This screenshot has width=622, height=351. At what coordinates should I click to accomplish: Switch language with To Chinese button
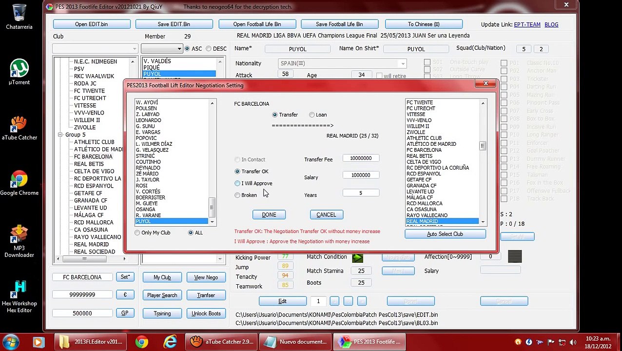tap(424, 24)
